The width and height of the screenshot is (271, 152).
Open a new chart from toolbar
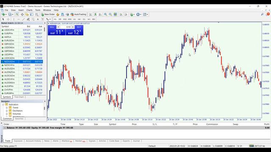point(3,14)
